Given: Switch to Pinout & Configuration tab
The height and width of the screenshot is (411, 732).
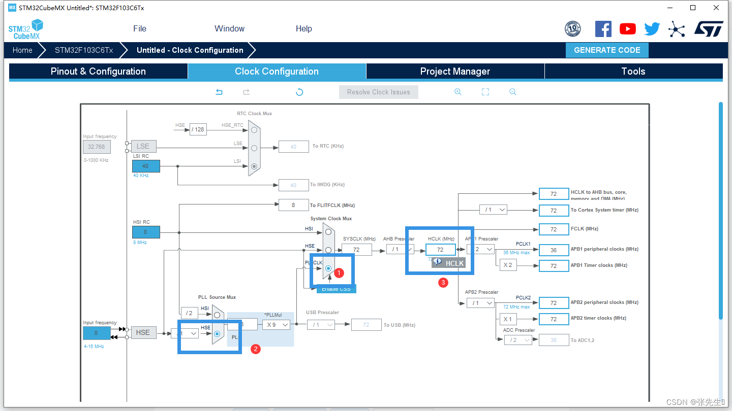Looking at the screenshot, I should [x=98, y=72].
